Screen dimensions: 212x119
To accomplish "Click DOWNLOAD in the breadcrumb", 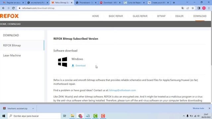I will (x=14, y=24).
